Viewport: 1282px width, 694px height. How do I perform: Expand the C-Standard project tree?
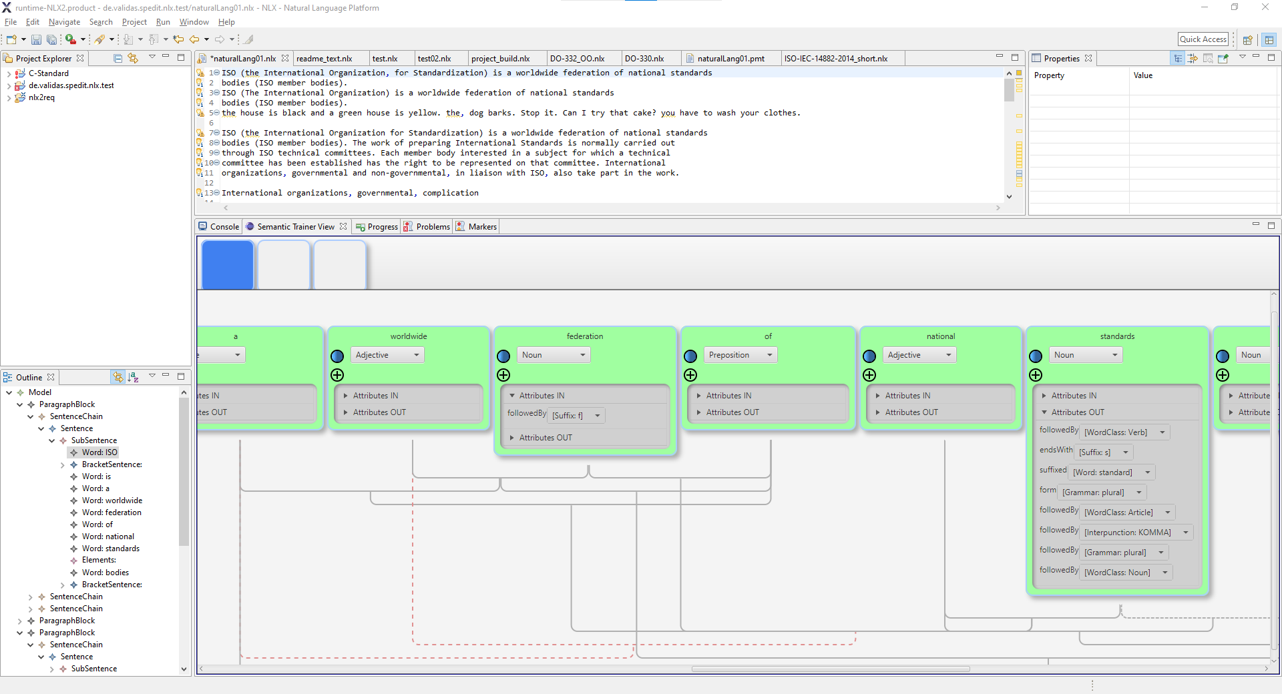click(x=9, y=74)
